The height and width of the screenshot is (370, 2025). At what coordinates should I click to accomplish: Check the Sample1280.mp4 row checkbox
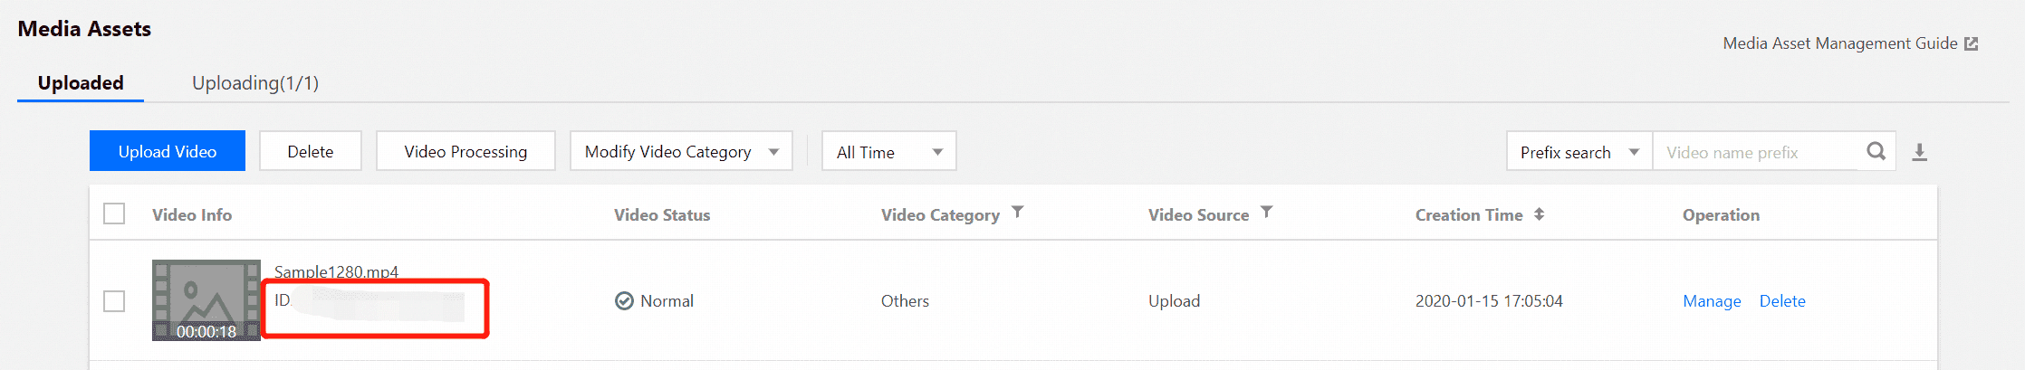pos(114,301)
